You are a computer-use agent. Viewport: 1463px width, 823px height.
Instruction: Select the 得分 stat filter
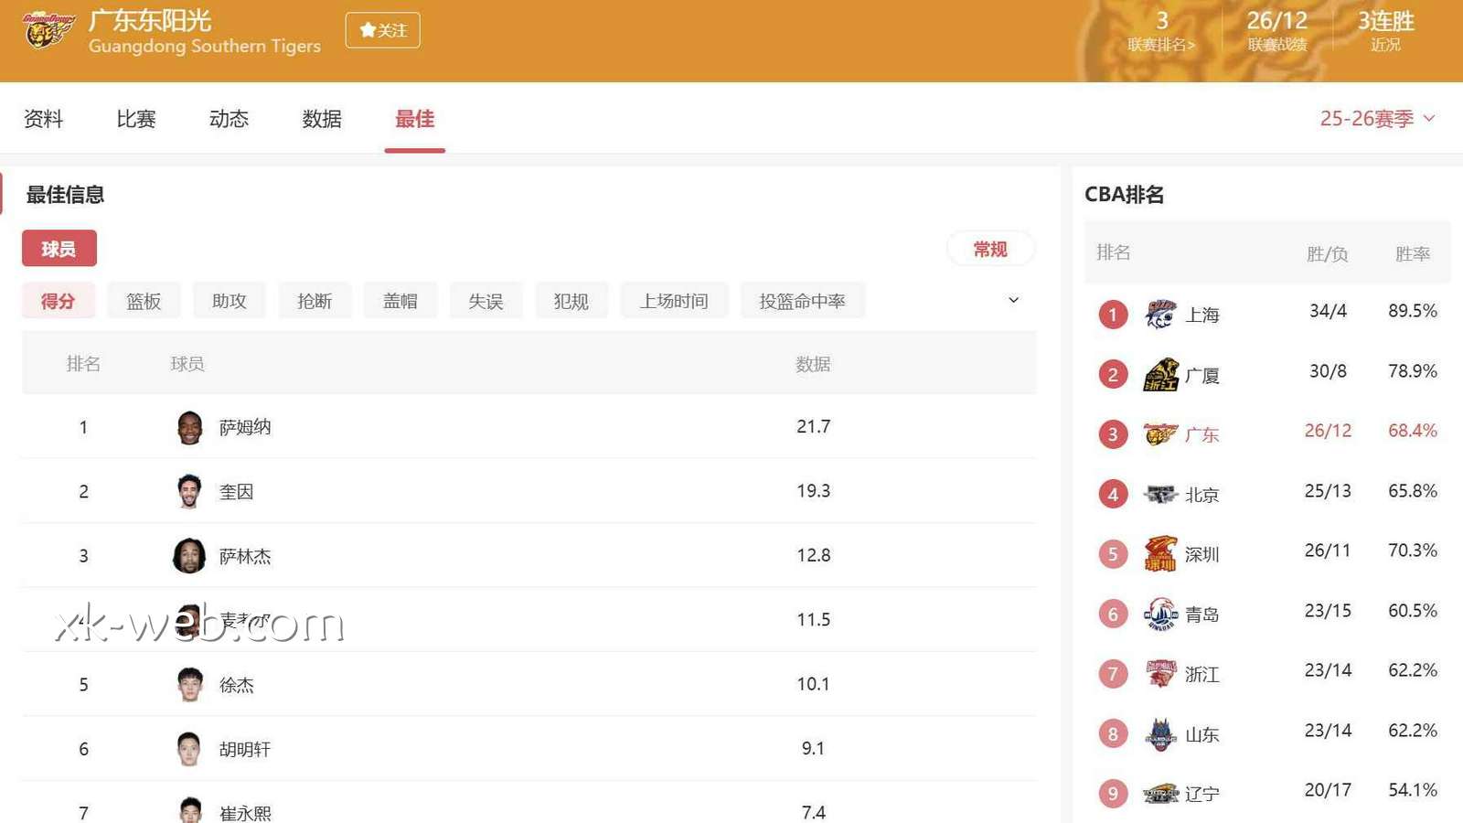[x=58, y=301]
